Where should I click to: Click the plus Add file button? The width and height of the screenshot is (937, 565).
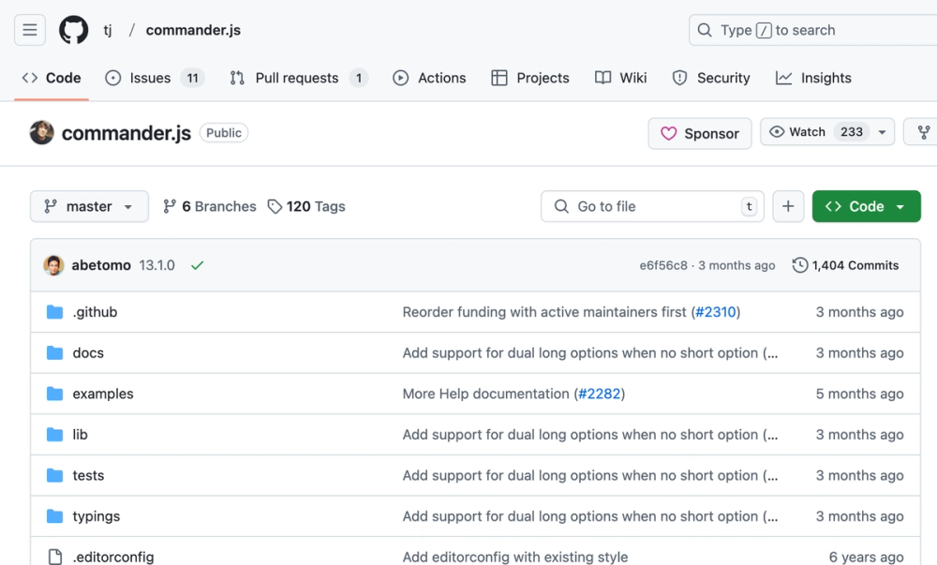point(788,206)
